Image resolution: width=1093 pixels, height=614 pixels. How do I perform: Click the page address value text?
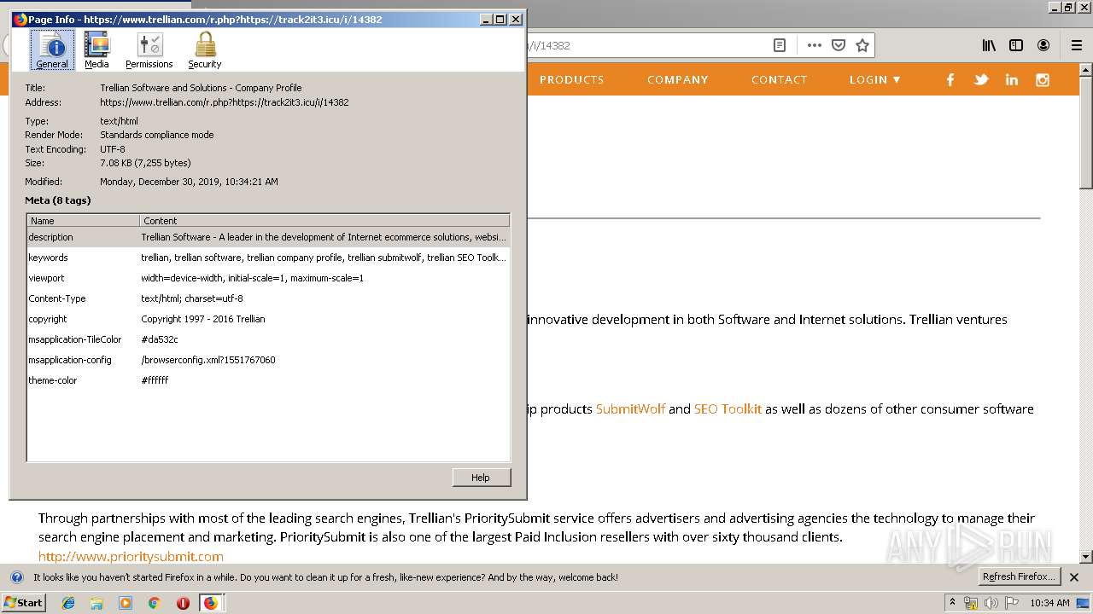point(225,102)
